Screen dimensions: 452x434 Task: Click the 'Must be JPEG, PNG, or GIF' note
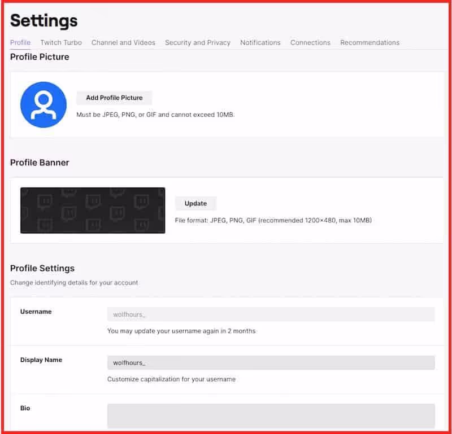click(x=155, y=115)
